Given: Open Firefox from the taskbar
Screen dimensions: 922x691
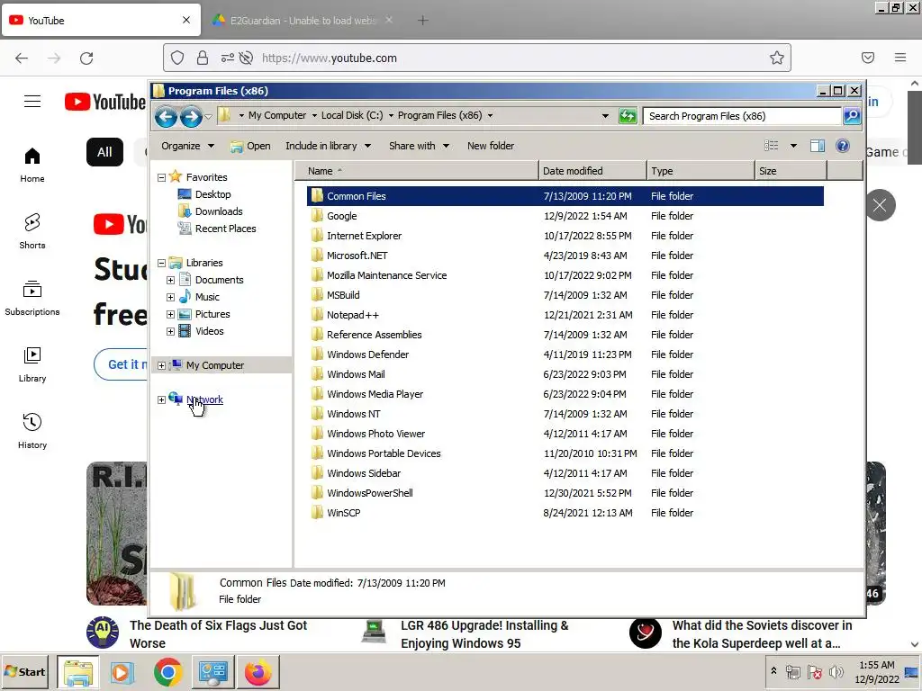Looking at the screenshot, I should coord(258,671).
